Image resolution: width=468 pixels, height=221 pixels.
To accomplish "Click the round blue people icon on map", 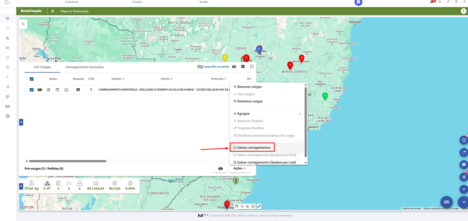I will (x=446, y=202).
